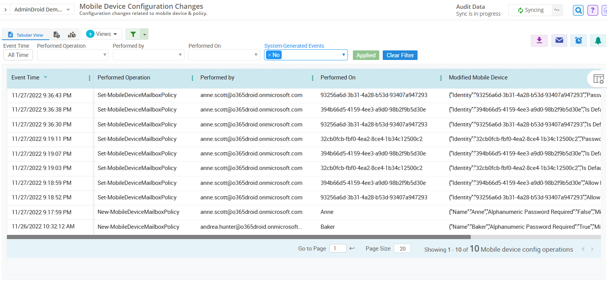Click the Baker Performed On cell

328,227
